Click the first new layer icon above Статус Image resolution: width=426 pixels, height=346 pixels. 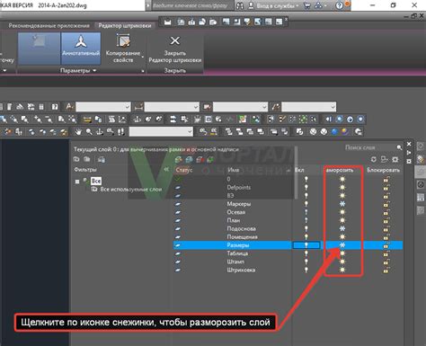pos(179,159)
